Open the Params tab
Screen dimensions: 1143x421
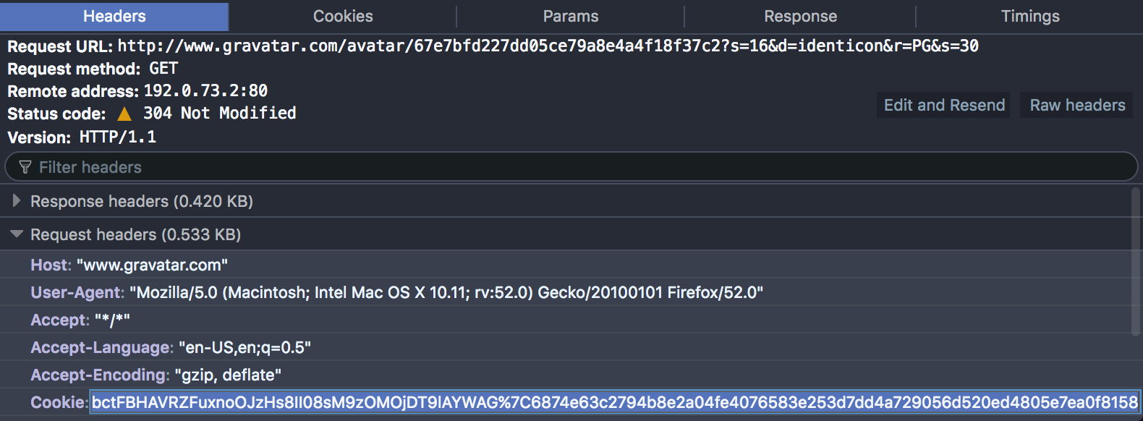[x=571, y=16]
